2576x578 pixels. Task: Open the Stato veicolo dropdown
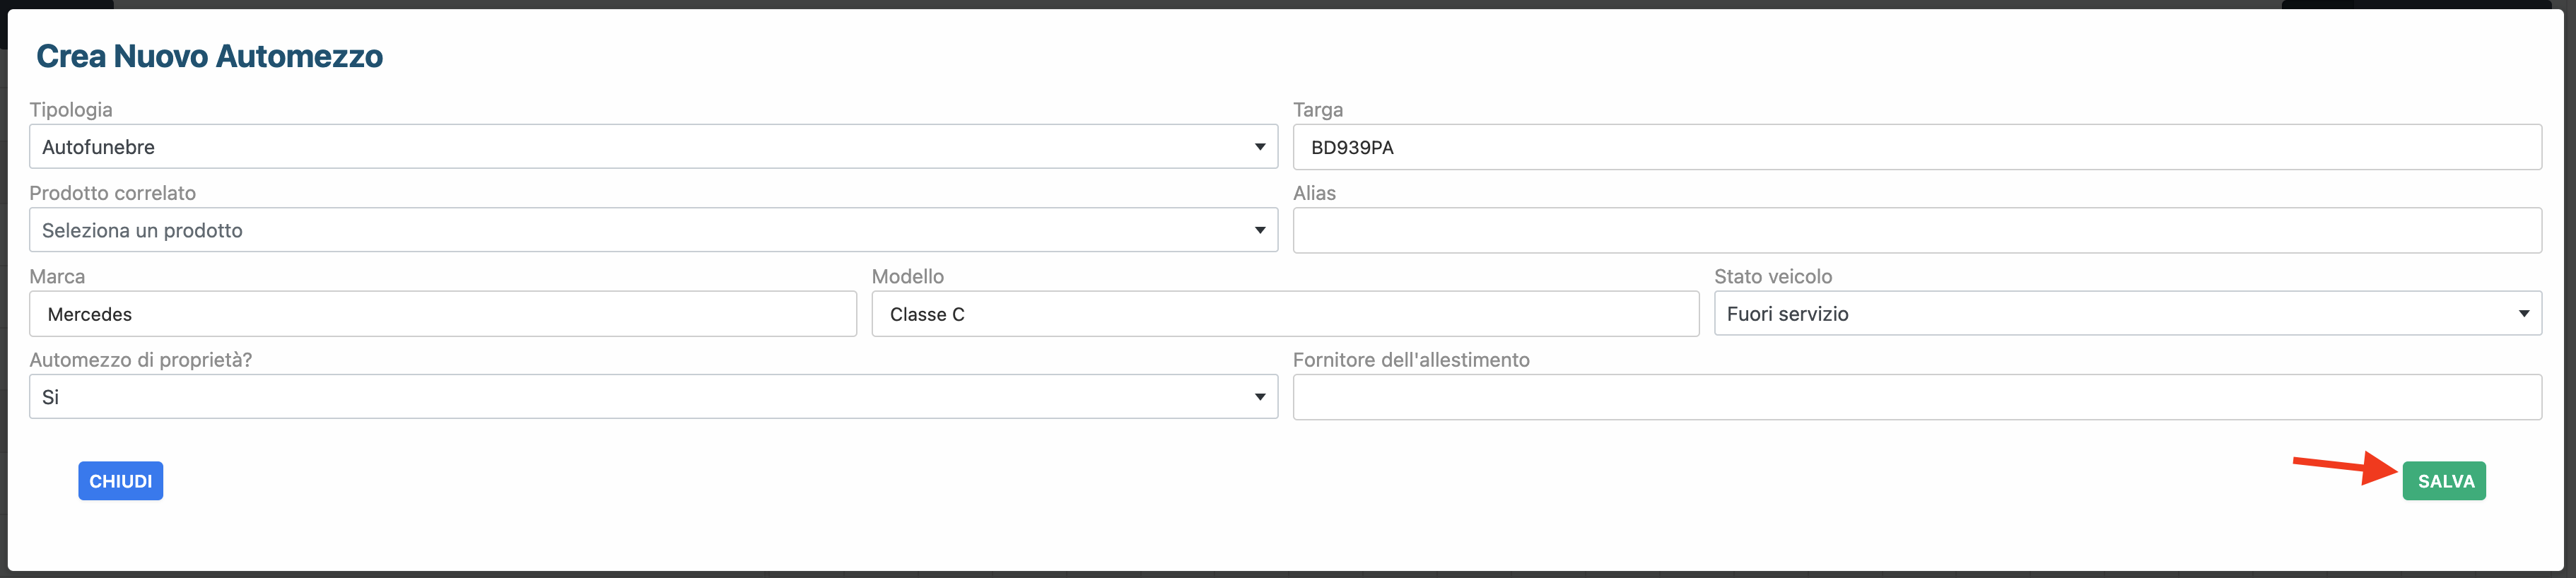pyautogui.click(x=2127, y=314)
